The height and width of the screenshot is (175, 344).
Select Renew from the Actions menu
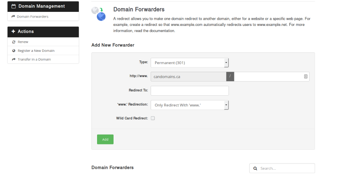tap(23, 42)
